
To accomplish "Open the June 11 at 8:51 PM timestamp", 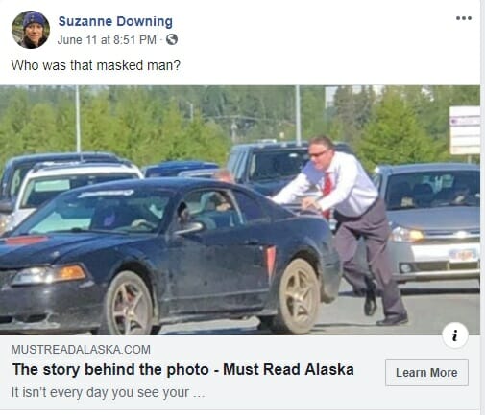I will pos(107,40).
